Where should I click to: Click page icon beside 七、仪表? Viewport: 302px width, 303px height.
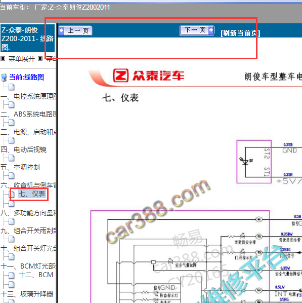pos(12,194)
